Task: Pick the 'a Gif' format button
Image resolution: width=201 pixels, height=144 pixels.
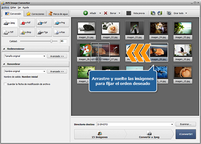Action: pyautogui.click(x=44, y=23)
